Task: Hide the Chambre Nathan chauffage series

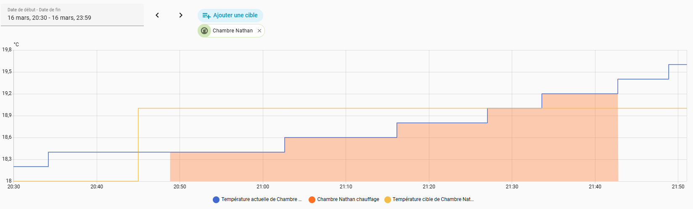Action: point(348,199)
